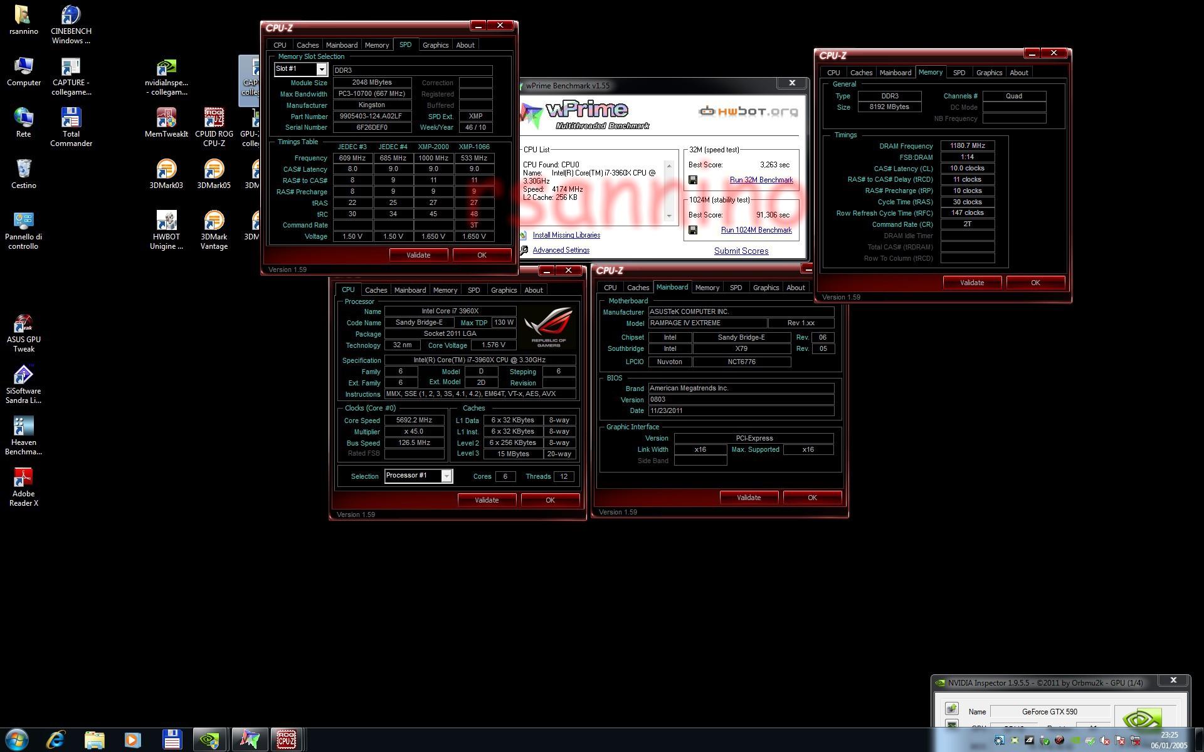1204x752 pixels.
Task: Click the GeForce GTX 590 name field
Action: tap(1049, 712)
